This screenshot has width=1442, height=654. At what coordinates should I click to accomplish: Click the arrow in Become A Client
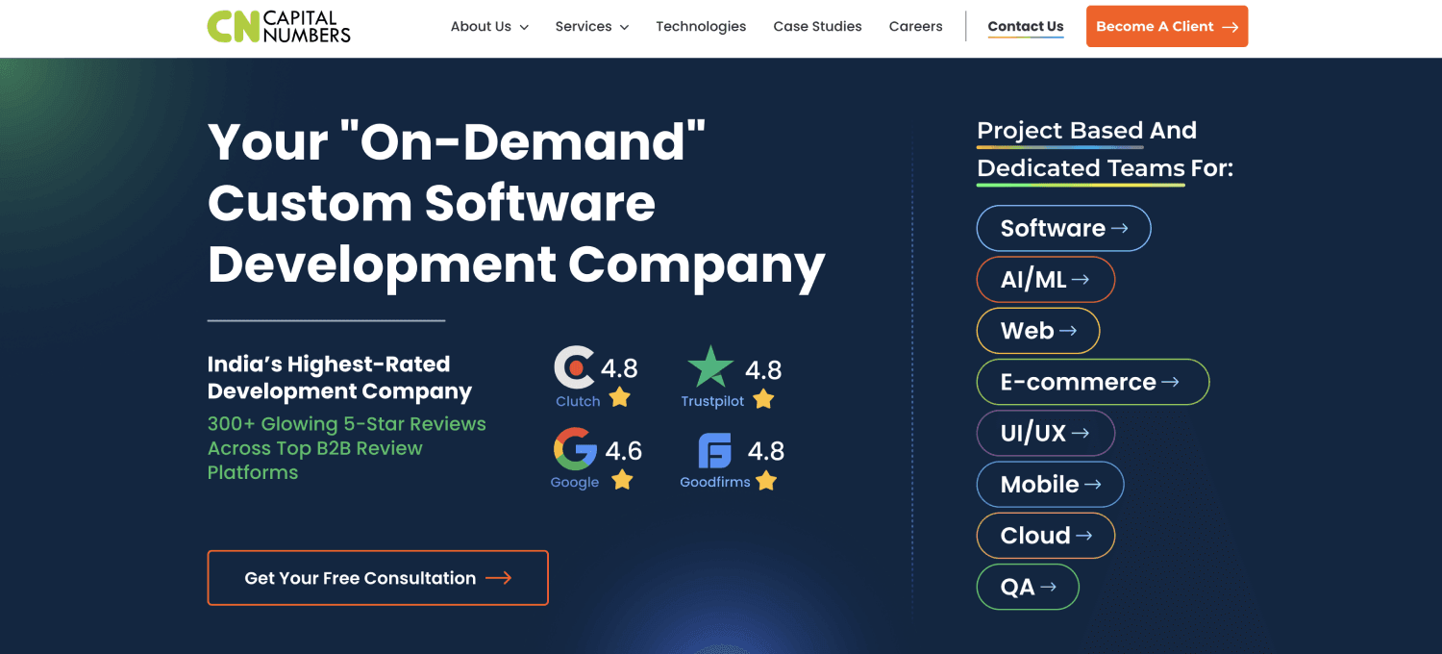point(1230,27)
